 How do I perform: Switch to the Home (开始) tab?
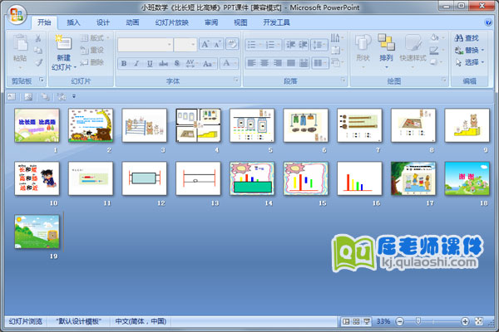[x=44, y=22]
